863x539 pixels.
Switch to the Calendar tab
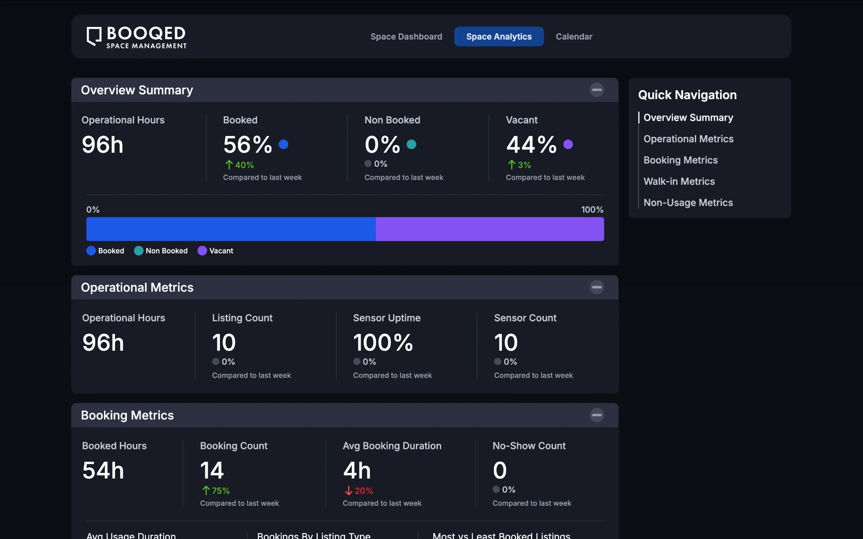[x=574, y=37]
